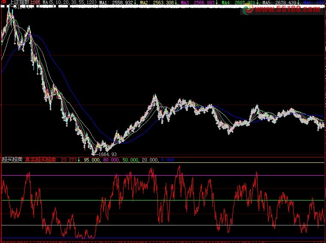The width and height of the screenshot is (326, 243).
Task: Click the blue 5.000 threshold value
Action: [168, 160]
